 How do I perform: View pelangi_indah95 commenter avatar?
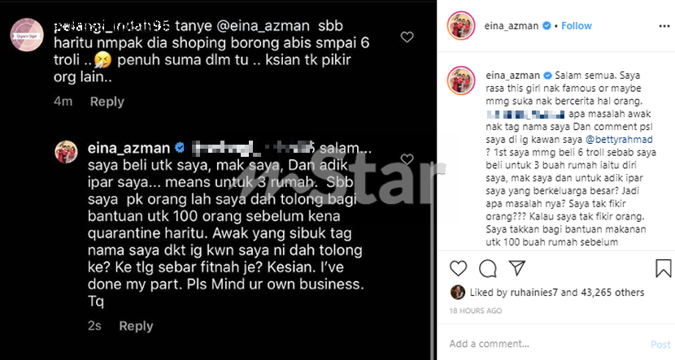click(x=27, y=35)
